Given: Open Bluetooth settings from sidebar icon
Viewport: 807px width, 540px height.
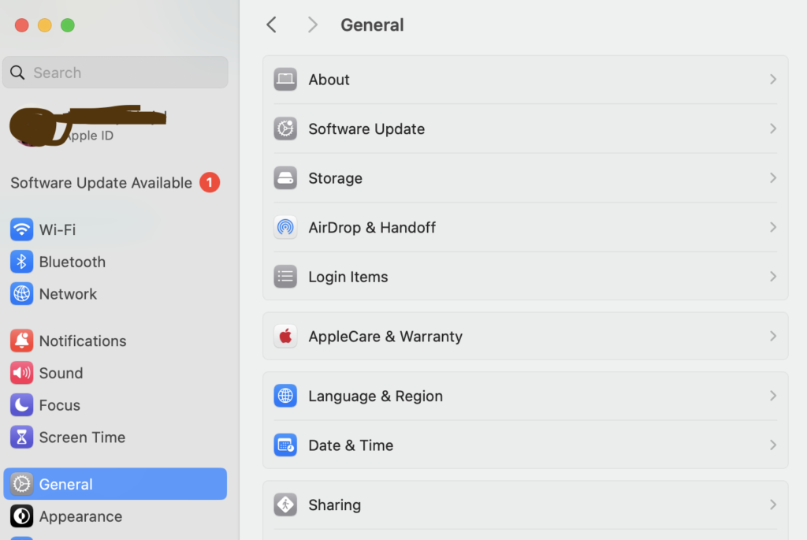Looking at the screenshot, I should click(x=21, y=262).
